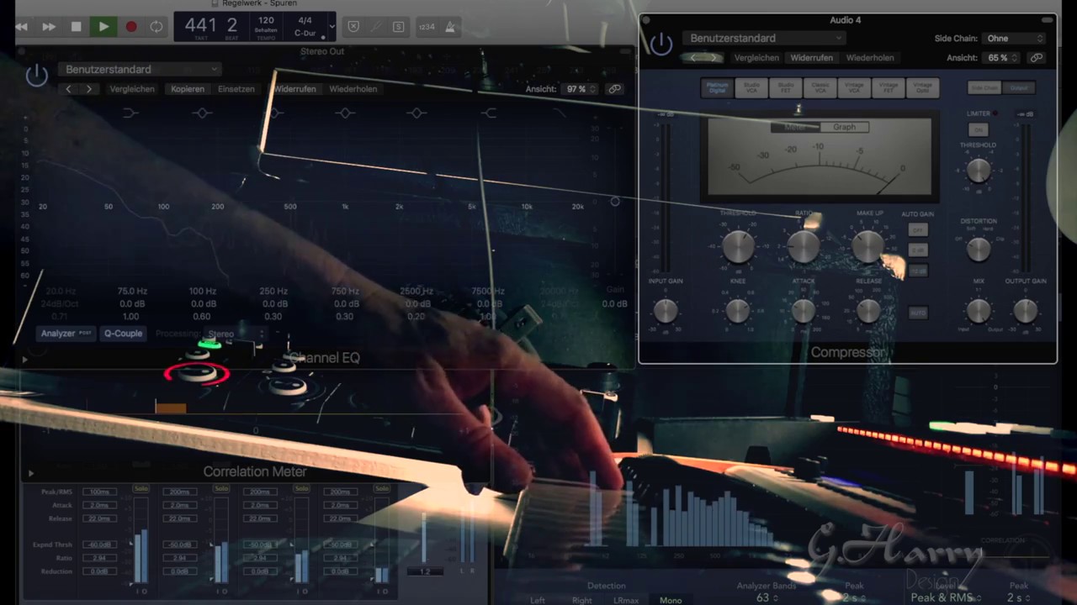Select Platinum Digital compressor model
The height and width of the screenshot is (605, 1077).
tap(717, 87)
